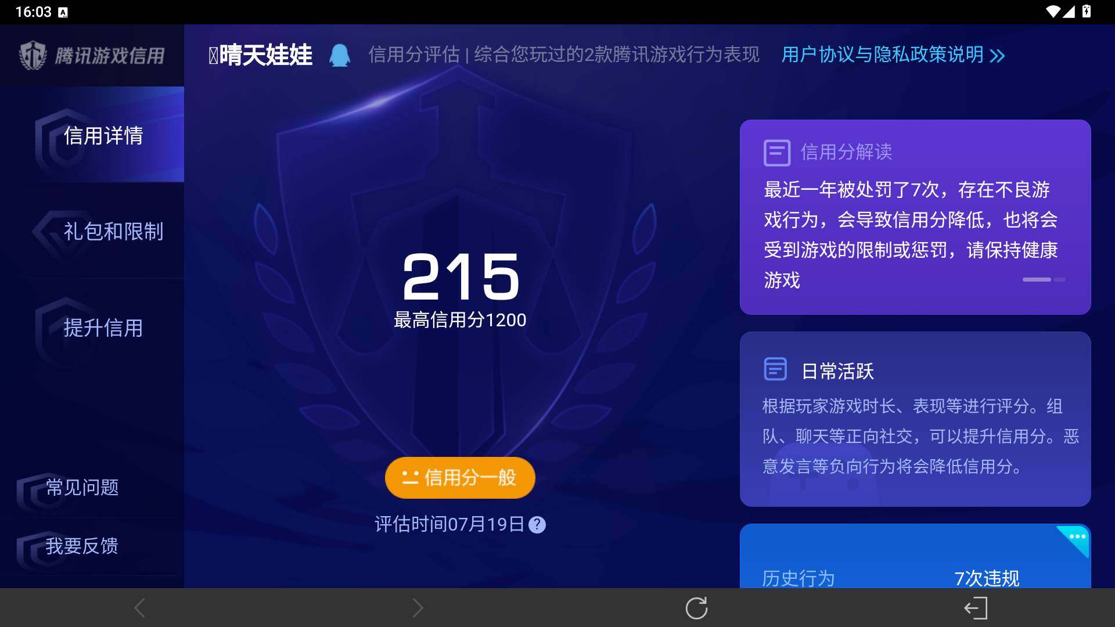
Task: Click the 7次违规 text
Action: coord(987,578)
